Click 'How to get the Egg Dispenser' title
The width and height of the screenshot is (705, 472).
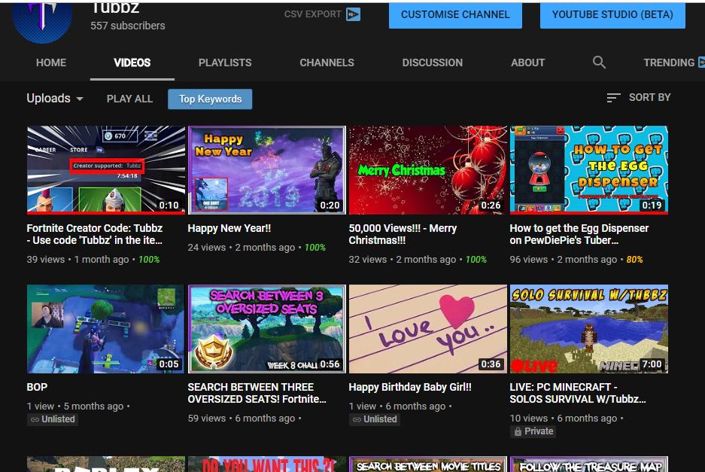579,234
